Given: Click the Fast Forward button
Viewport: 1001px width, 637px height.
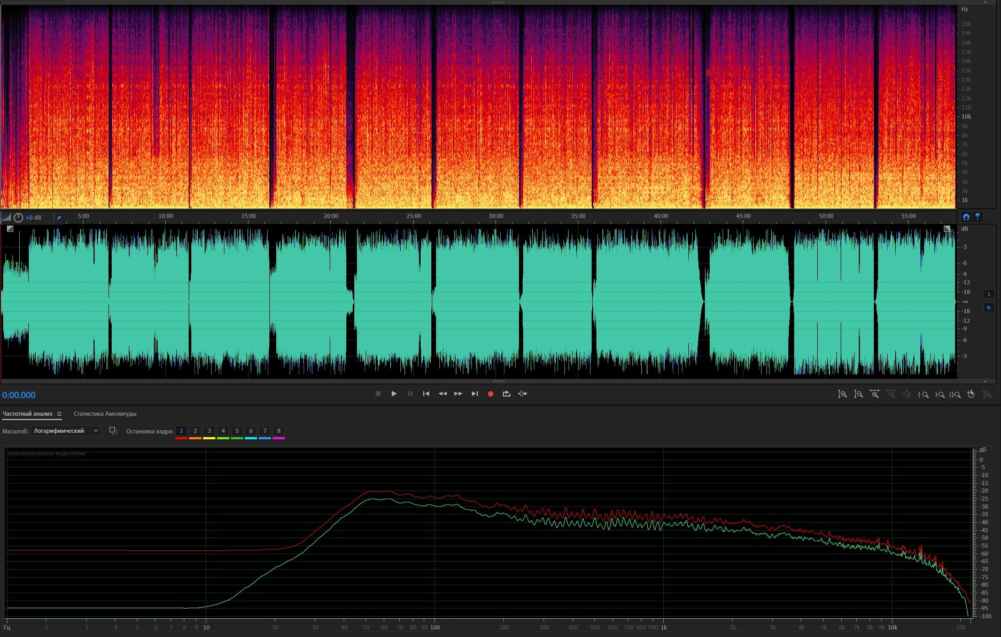Looking at the screenshot, I should [x=458, y=394].
